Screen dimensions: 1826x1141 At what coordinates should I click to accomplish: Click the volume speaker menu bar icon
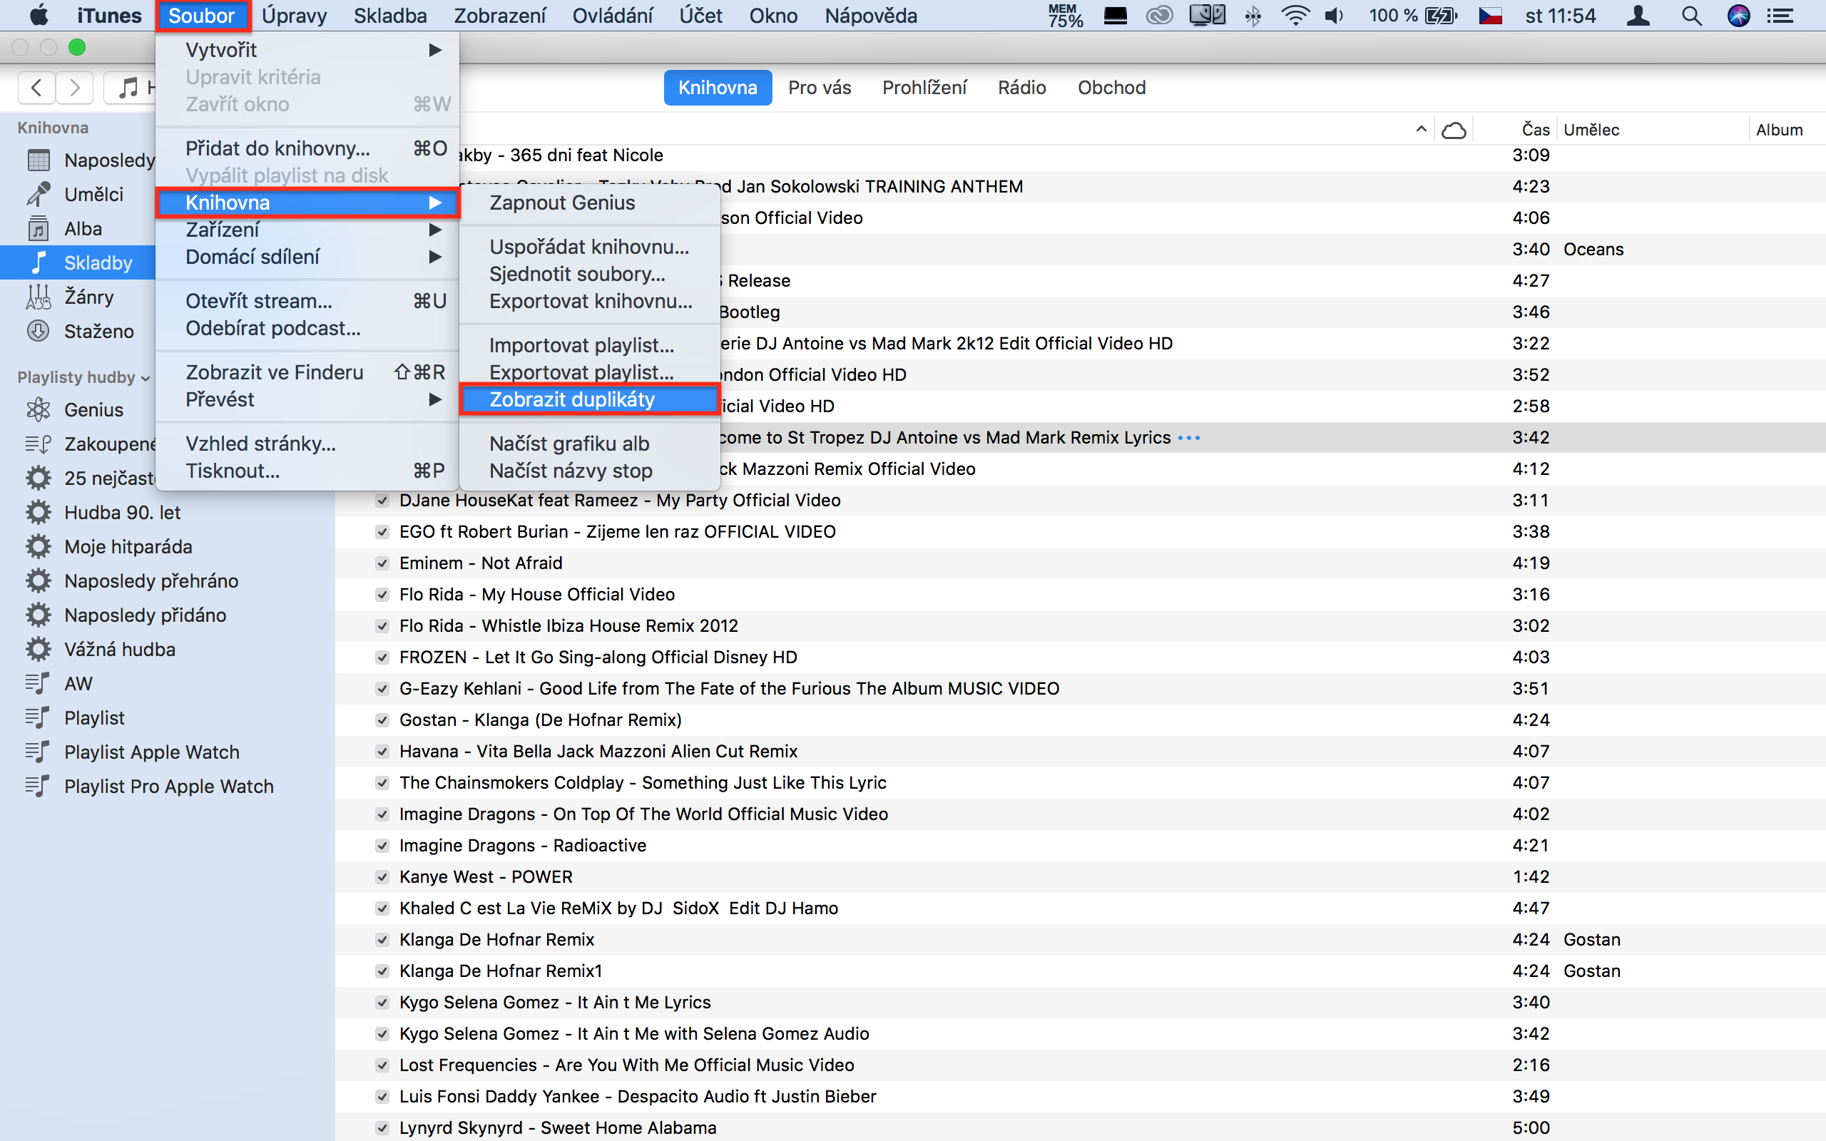pos(1335,16)
